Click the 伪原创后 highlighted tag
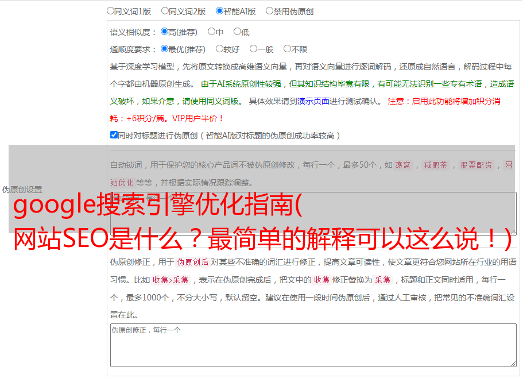Viewport: 523px width, 378px height. (193, 262)
